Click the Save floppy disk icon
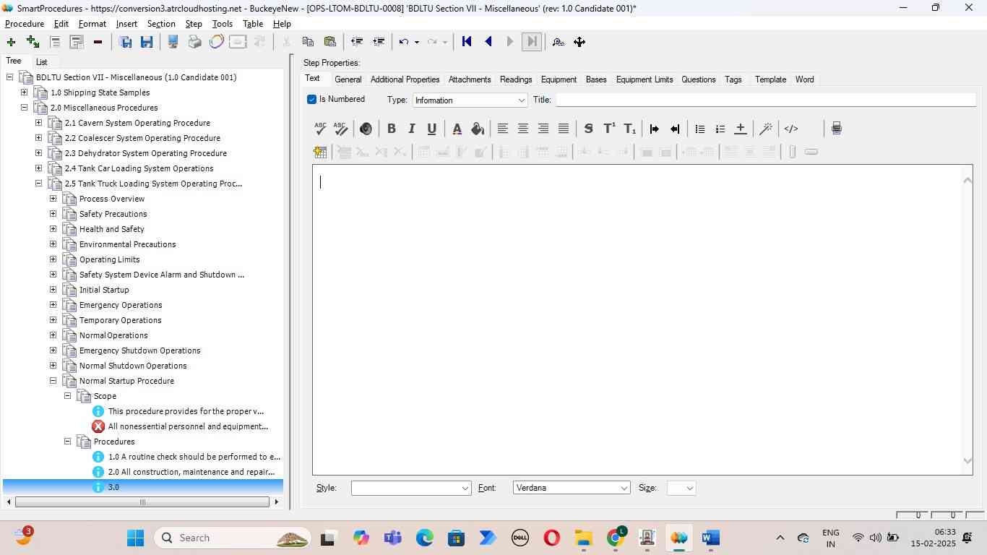This screenshot has height=555, width=987. pos(147,42)
